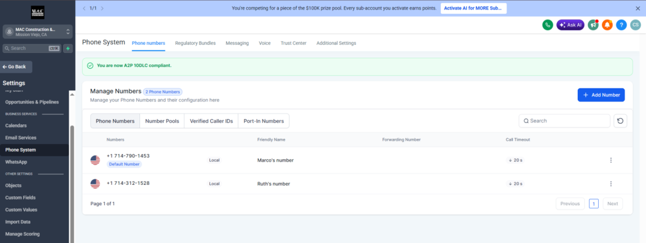Open three-dot menu for Ruth's number

pos(611,184)
